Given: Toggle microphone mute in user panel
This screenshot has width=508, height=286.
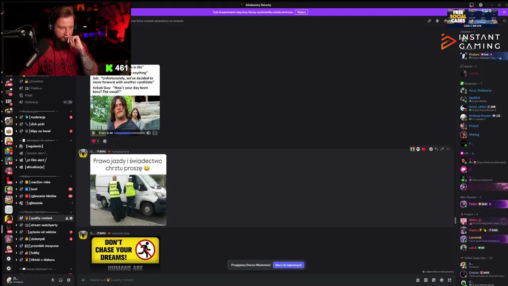Looking at the screenshot, I should coord(52,280).
